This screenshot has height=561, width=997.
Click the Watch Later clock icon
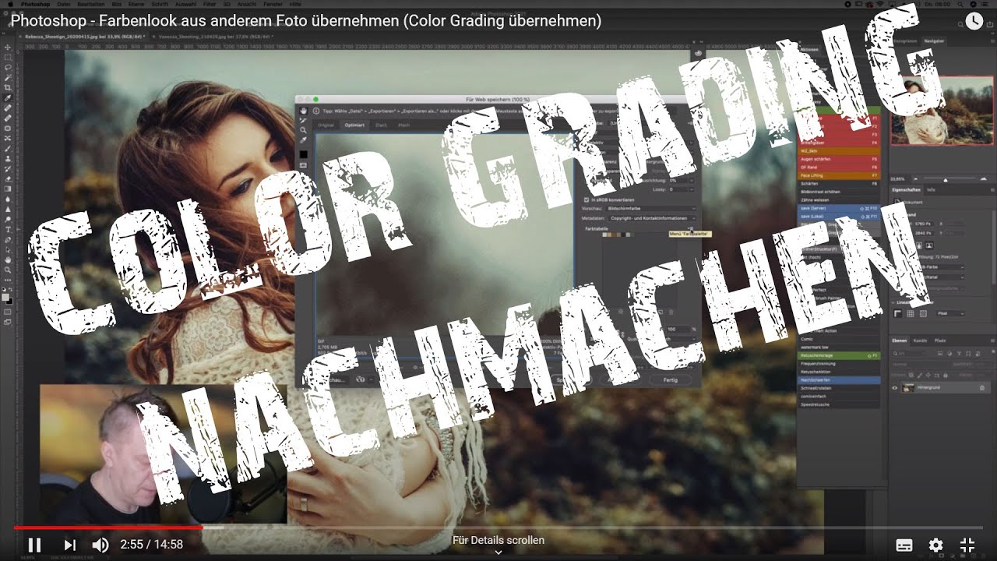point(974,21)
